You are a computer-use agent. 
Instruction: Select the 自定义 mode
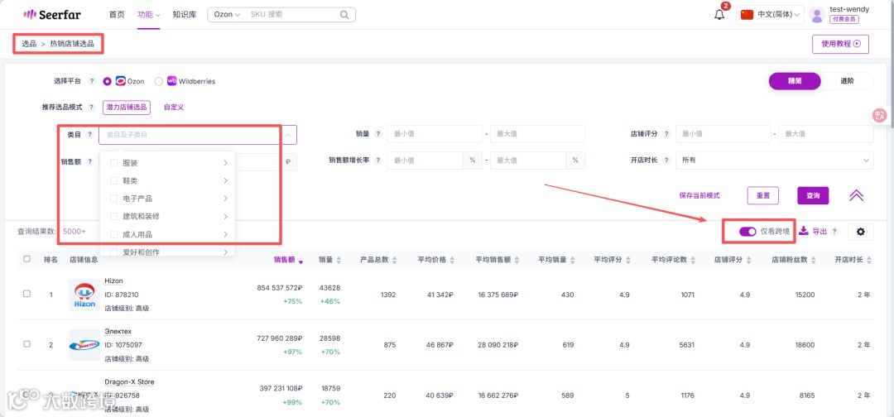pyautogui.click(x=174, y=107)
